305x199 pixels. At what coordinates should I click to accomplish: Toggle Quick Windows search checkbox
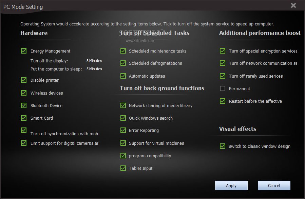pyautogui.click(x=123, y=118)
